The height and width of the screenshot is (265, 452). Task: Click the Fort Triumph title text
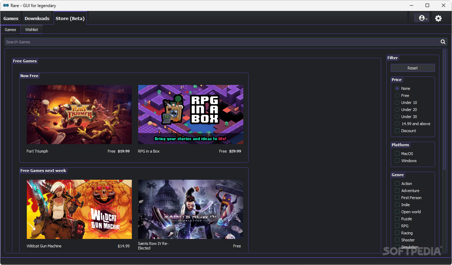(37, 151)
